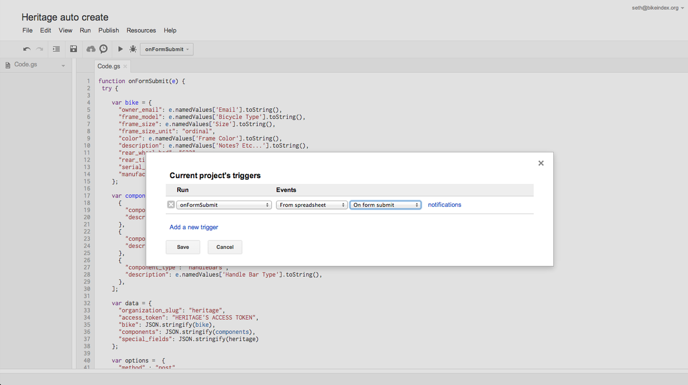This screenshot has width=688, height=385.
Task: Start debugging with the bug icon
Action: (132, 49)
